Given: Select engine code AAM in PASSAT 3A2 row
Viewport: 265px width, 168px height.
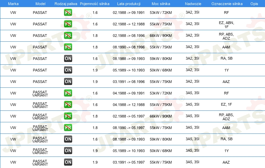Looking at the screenshot, I should pos(226,47).
